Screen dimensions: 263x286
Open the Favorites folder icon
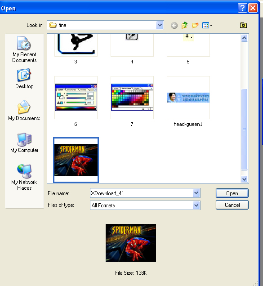[x=243, y=25]
